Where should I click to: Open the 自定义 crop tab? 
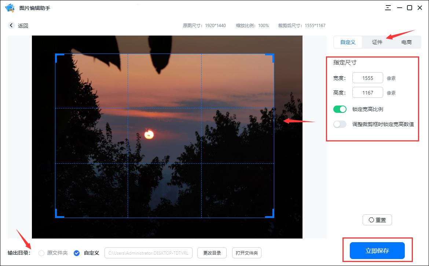[347, 42]
